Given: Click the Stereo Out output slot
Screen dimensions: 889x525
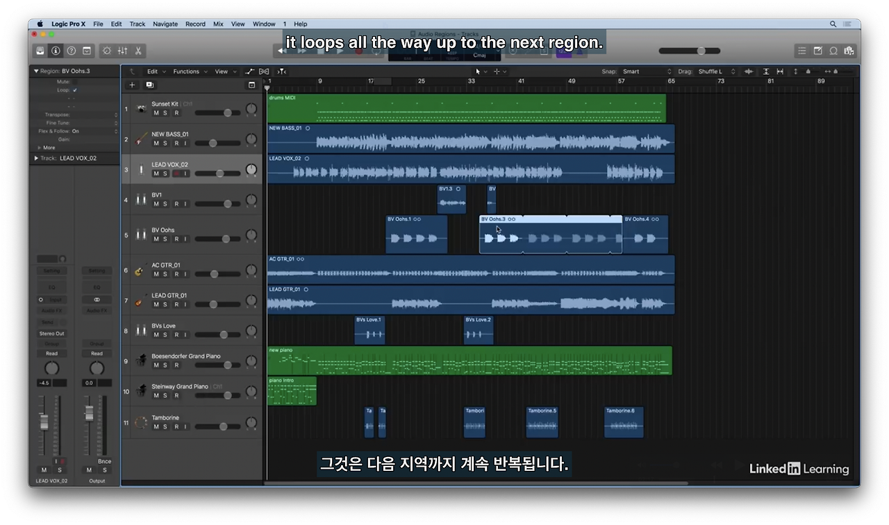Looking at the screenshot, I should tap(51, 333).
